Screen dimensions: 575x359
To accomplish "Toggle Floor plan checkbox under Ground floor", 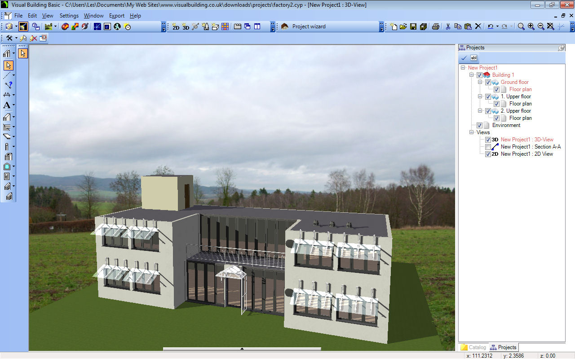I will [496, 90].
